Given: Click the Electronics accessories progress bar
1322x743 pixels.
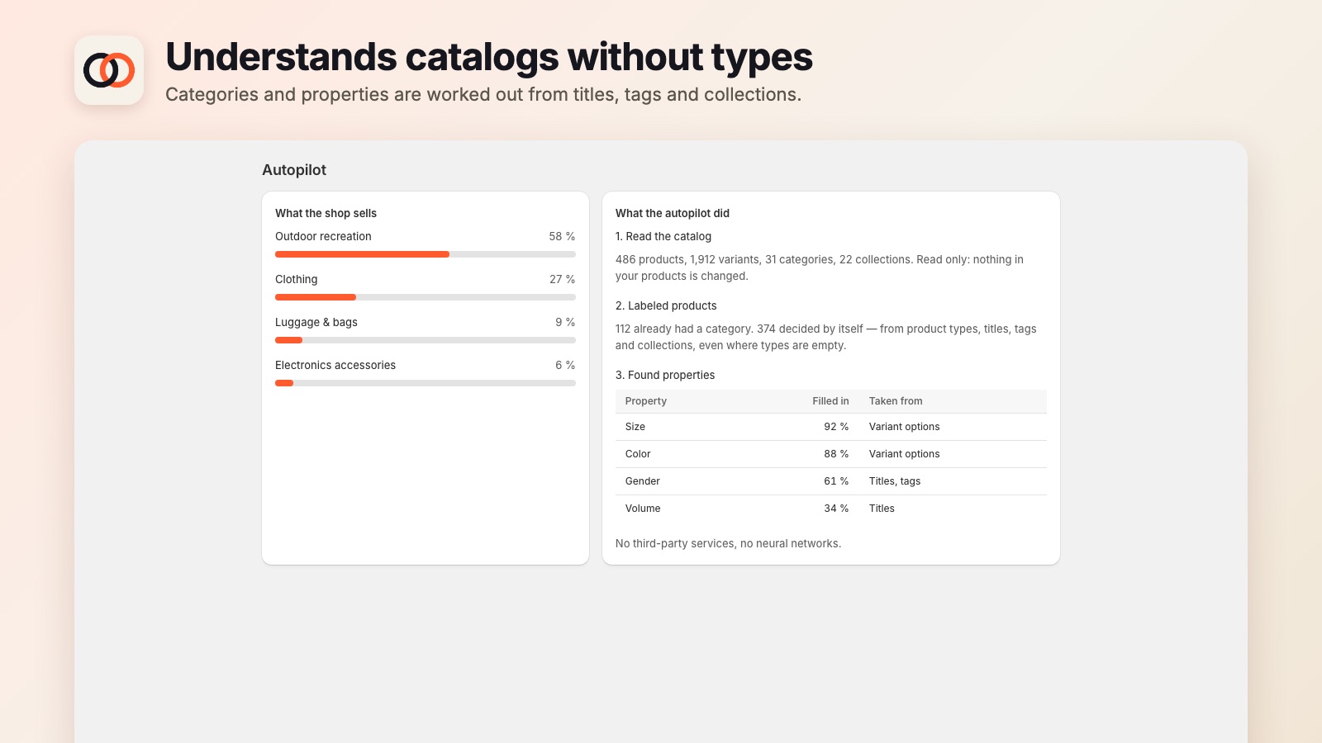Looking at the screenshot, I should point(426,383).
